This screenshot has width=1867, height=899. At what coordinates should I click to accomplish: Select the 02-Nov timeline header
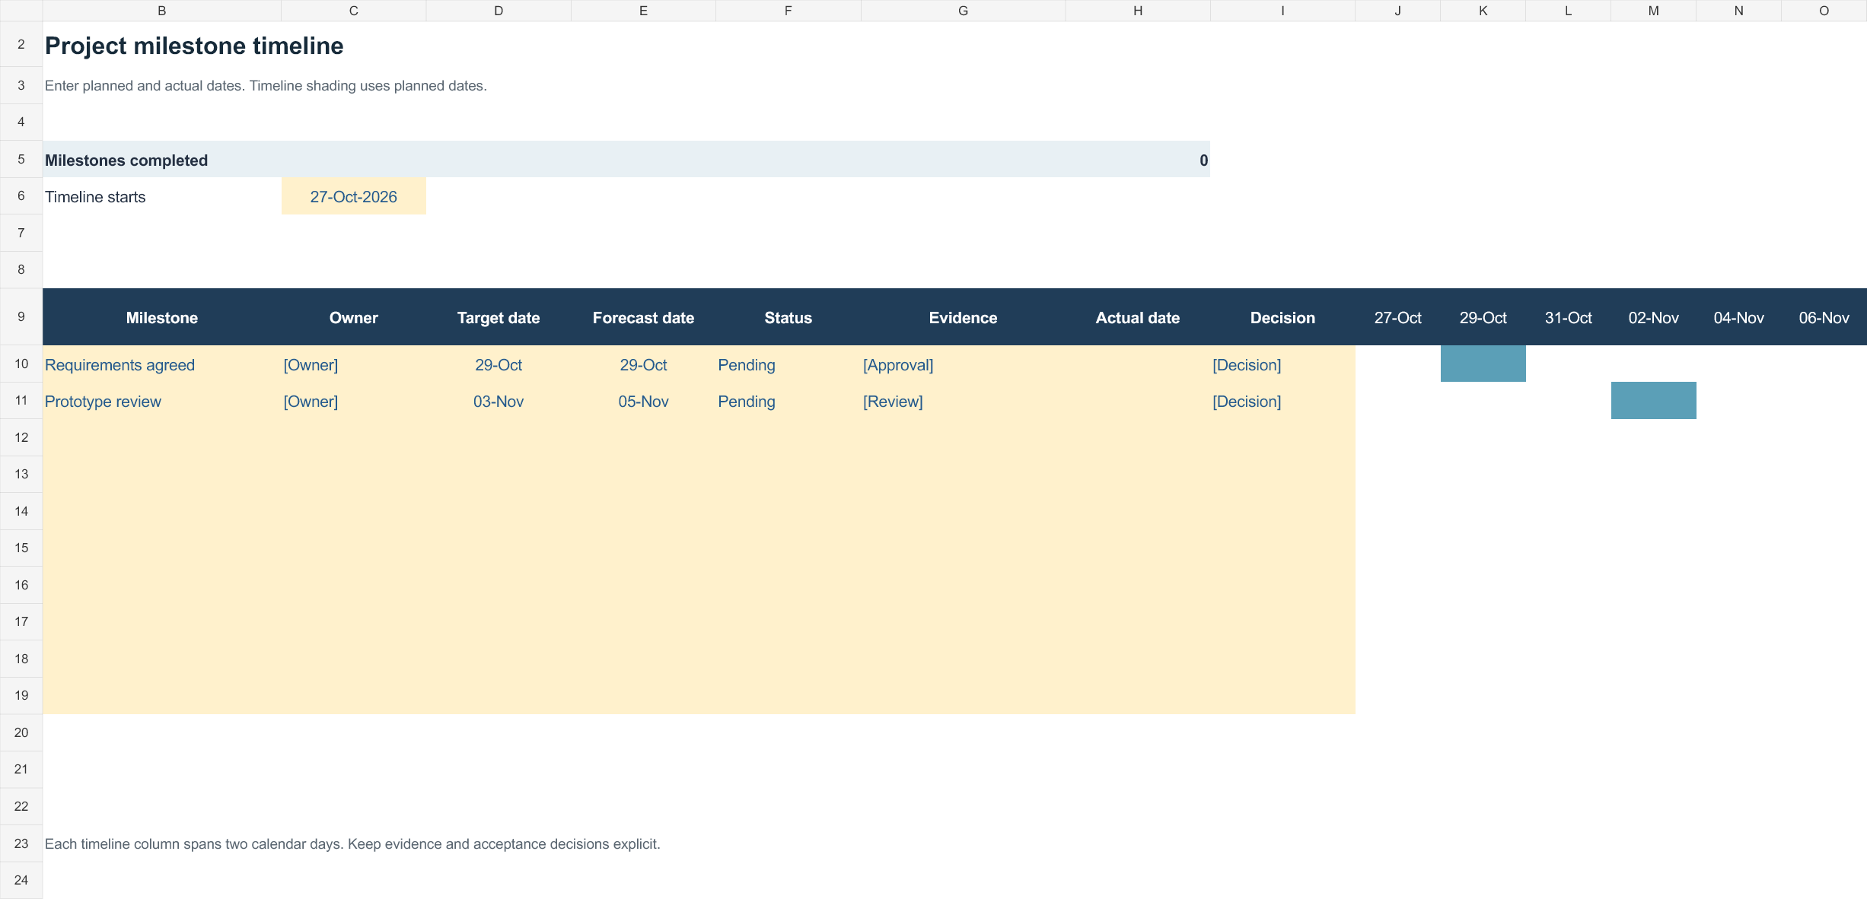point(1653,317)
